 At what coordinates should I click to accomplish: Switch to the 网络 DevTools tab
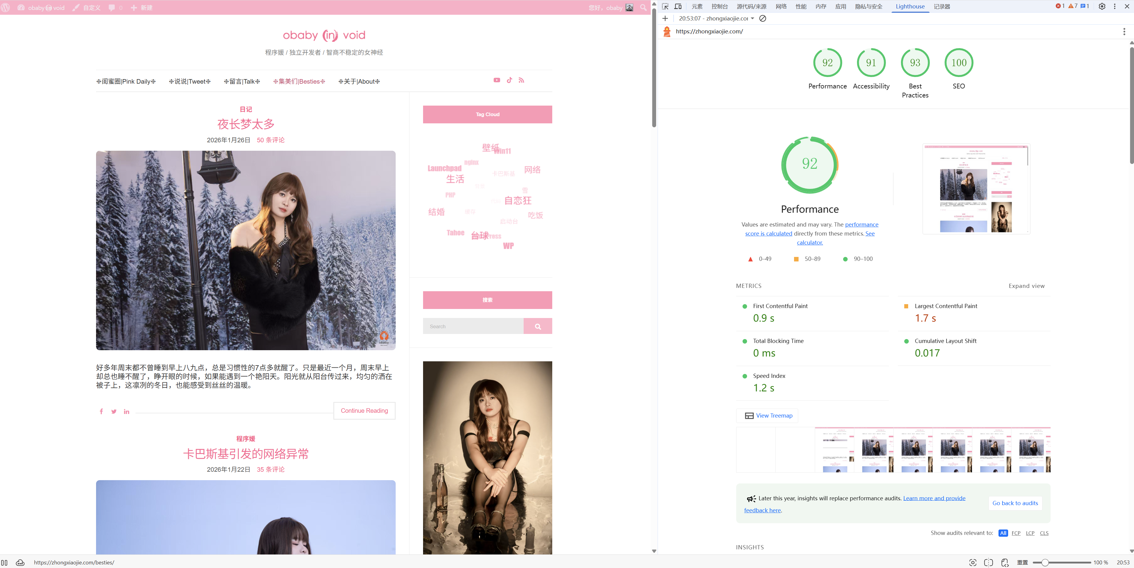tap(781, 7)
